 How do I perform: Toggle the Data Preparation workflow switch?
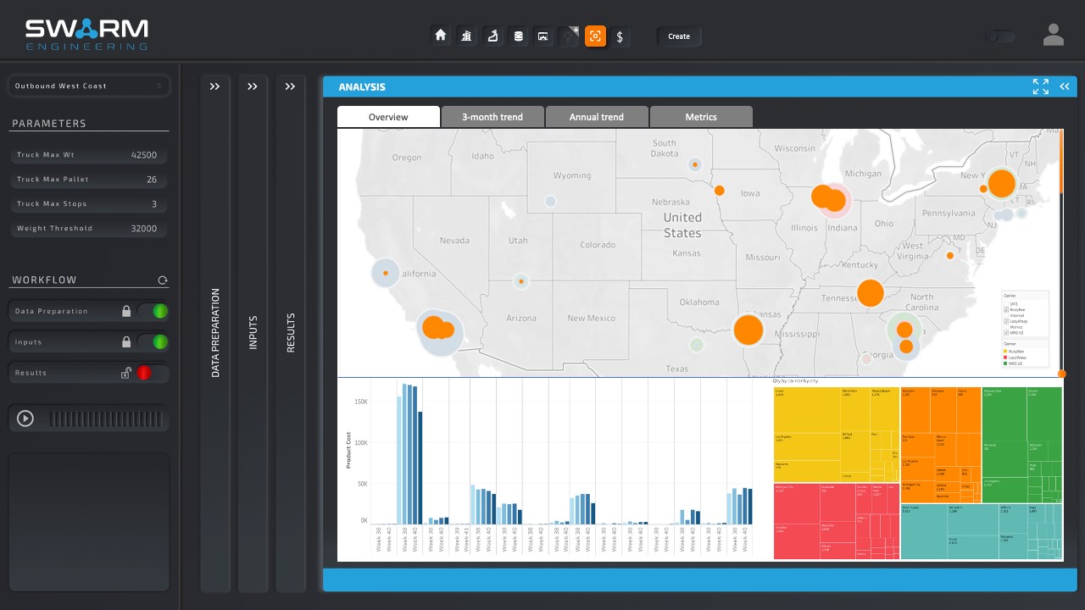click(153, 311)
